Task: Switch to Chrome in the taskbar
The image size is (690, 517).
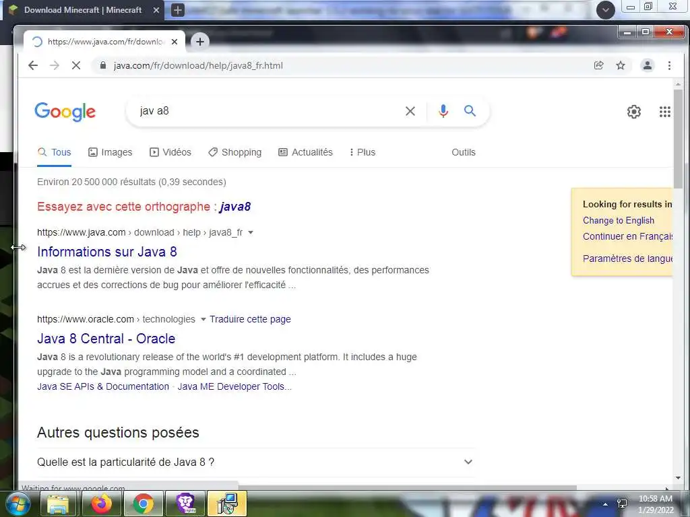Action: [x=144, y=504]
